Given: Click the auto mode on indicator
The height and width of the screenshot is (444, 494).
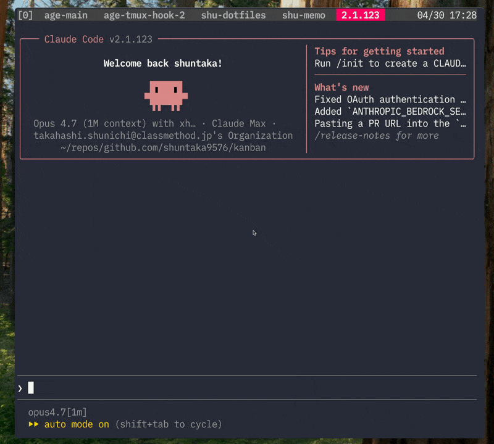Looking at the screenshot, I should [77, 424].
